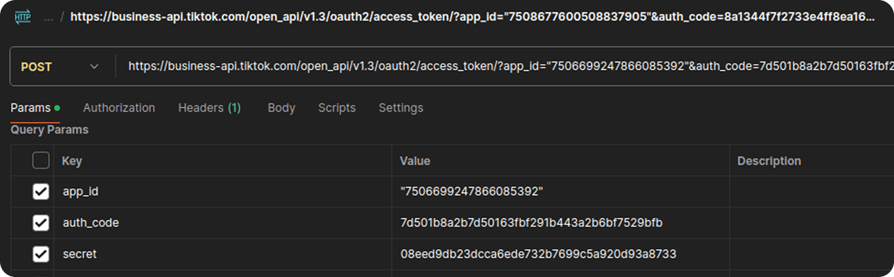Click the secret key cell
This screenshot has width=894, height=277.
(223, 254)
